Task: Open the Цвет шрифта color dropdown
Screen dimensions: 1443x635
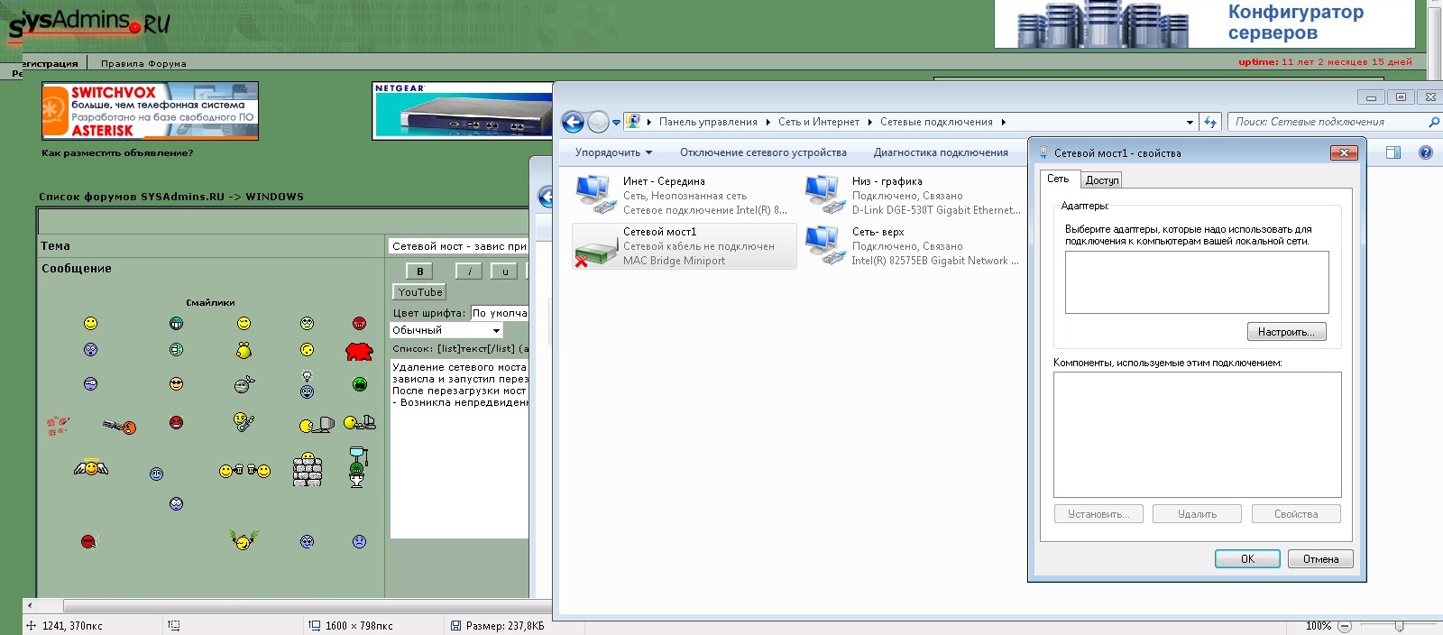Action: pyautogui.click(x=499, y=313)
